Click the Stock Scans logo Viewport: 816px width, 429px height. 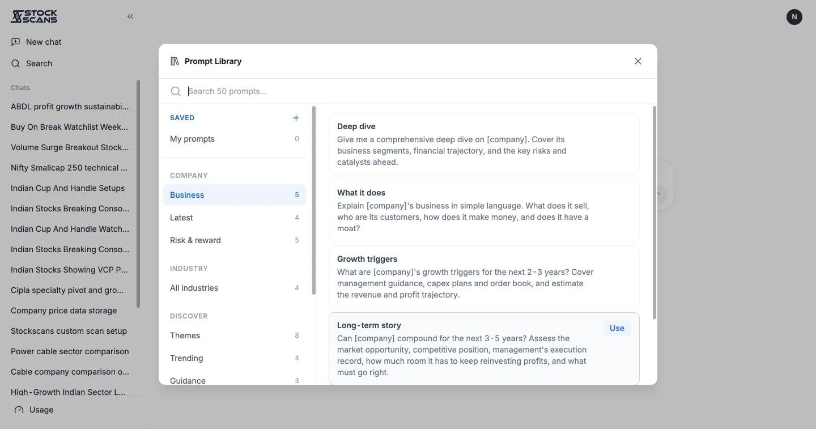34,16
